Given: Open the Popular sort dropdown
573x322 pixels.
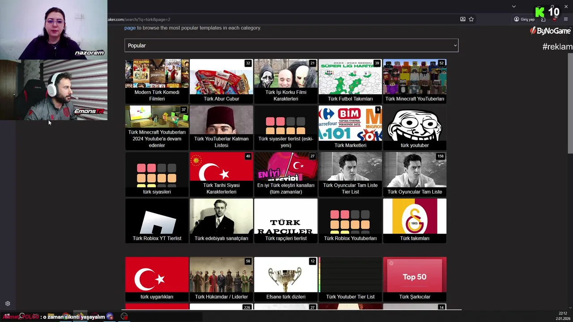Looking at the screenshot, I should point(291,45).
